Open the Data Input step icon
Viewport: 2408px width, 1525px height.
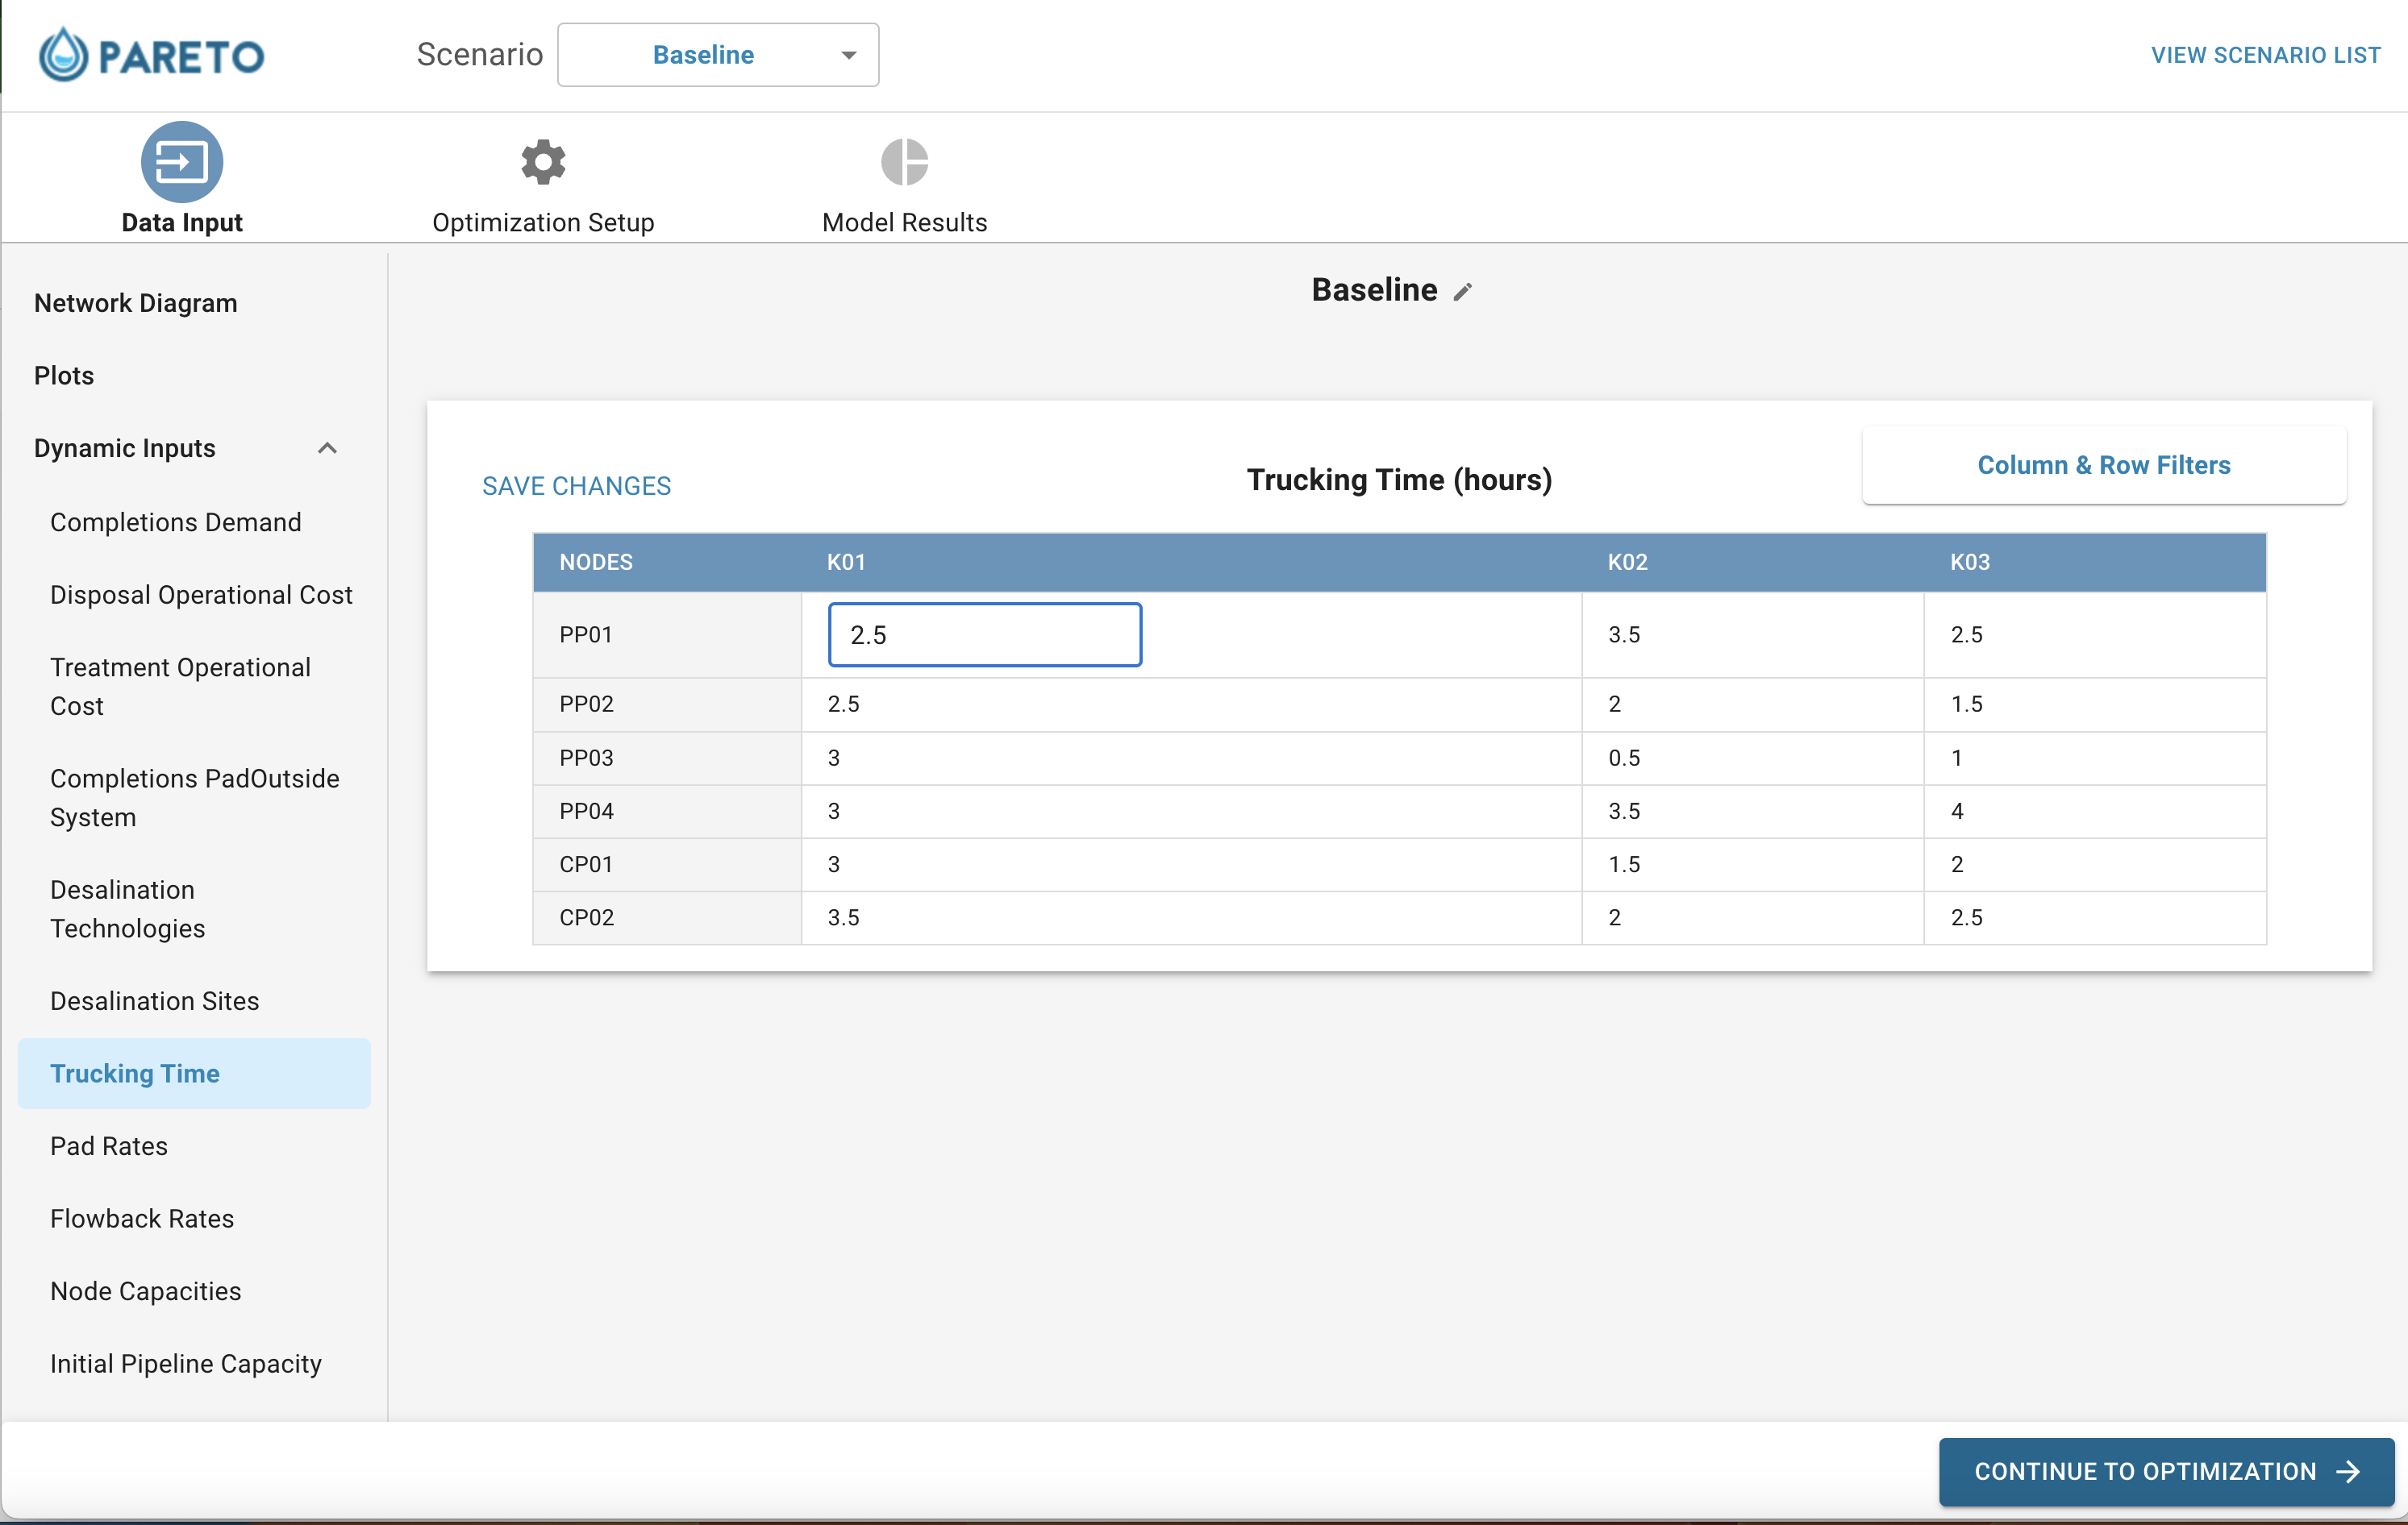(181, 161)
